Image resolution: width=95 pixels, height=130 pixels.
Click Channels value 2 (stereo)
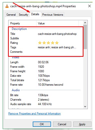(43, 100)
